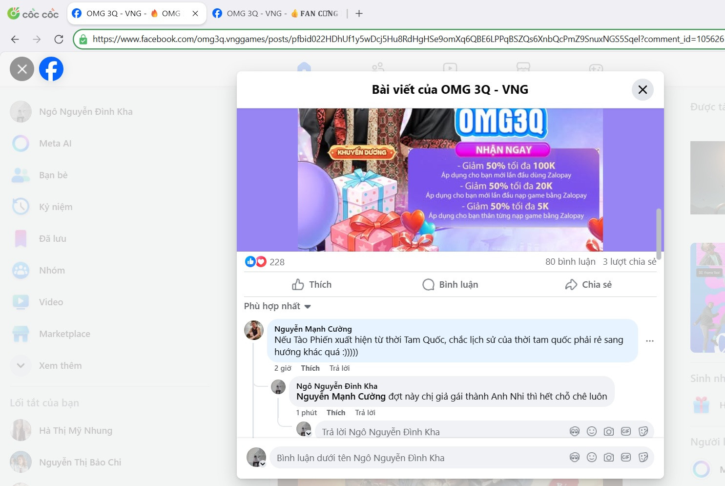Like Nguyễn Mạnh Cường's comment

coord(310,368)
